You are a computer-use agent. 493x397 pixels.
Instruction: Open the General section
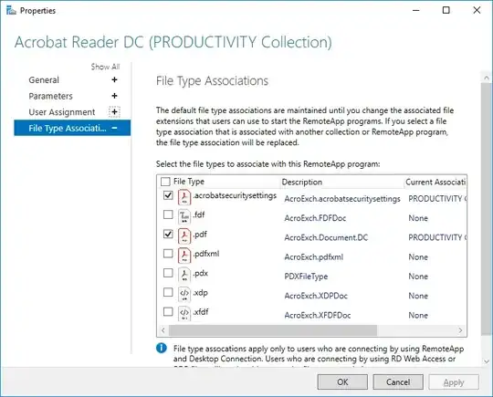44,79
